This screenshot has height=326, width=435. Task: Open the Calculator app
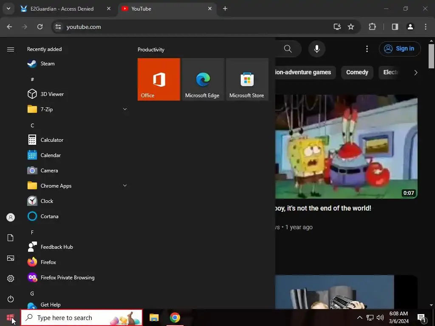[77, 140]
